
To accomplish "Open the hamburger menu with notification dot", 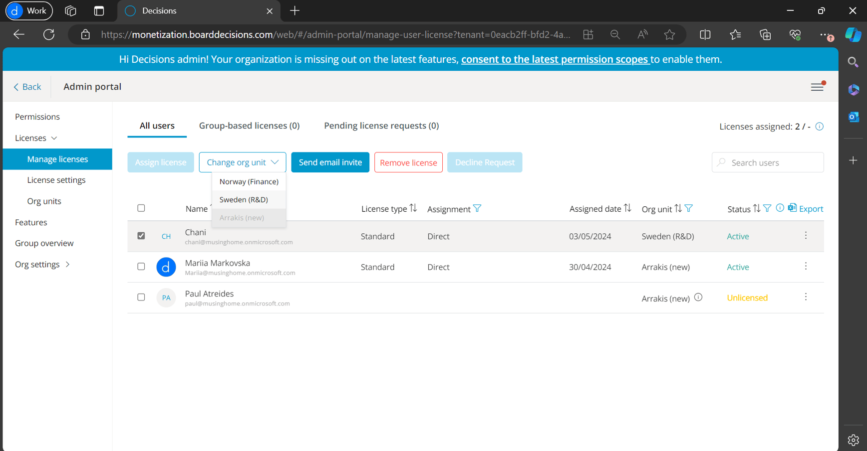I will [817, 87].
